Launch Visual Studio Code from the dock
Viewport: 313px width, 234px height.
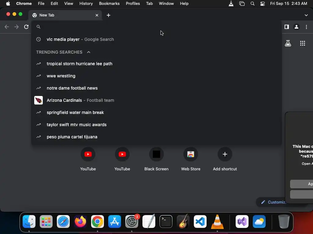tap(200, 222)
